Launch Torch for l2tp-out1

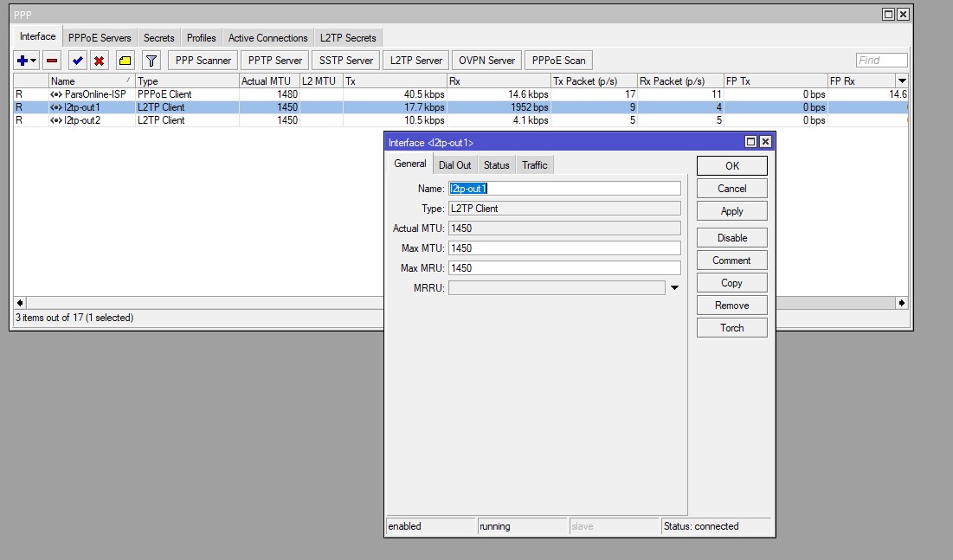(731, 328)
